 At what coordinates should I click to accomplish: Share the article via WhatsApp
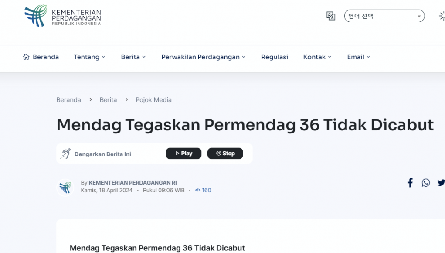pyautogui.click(x=426, y=183)
